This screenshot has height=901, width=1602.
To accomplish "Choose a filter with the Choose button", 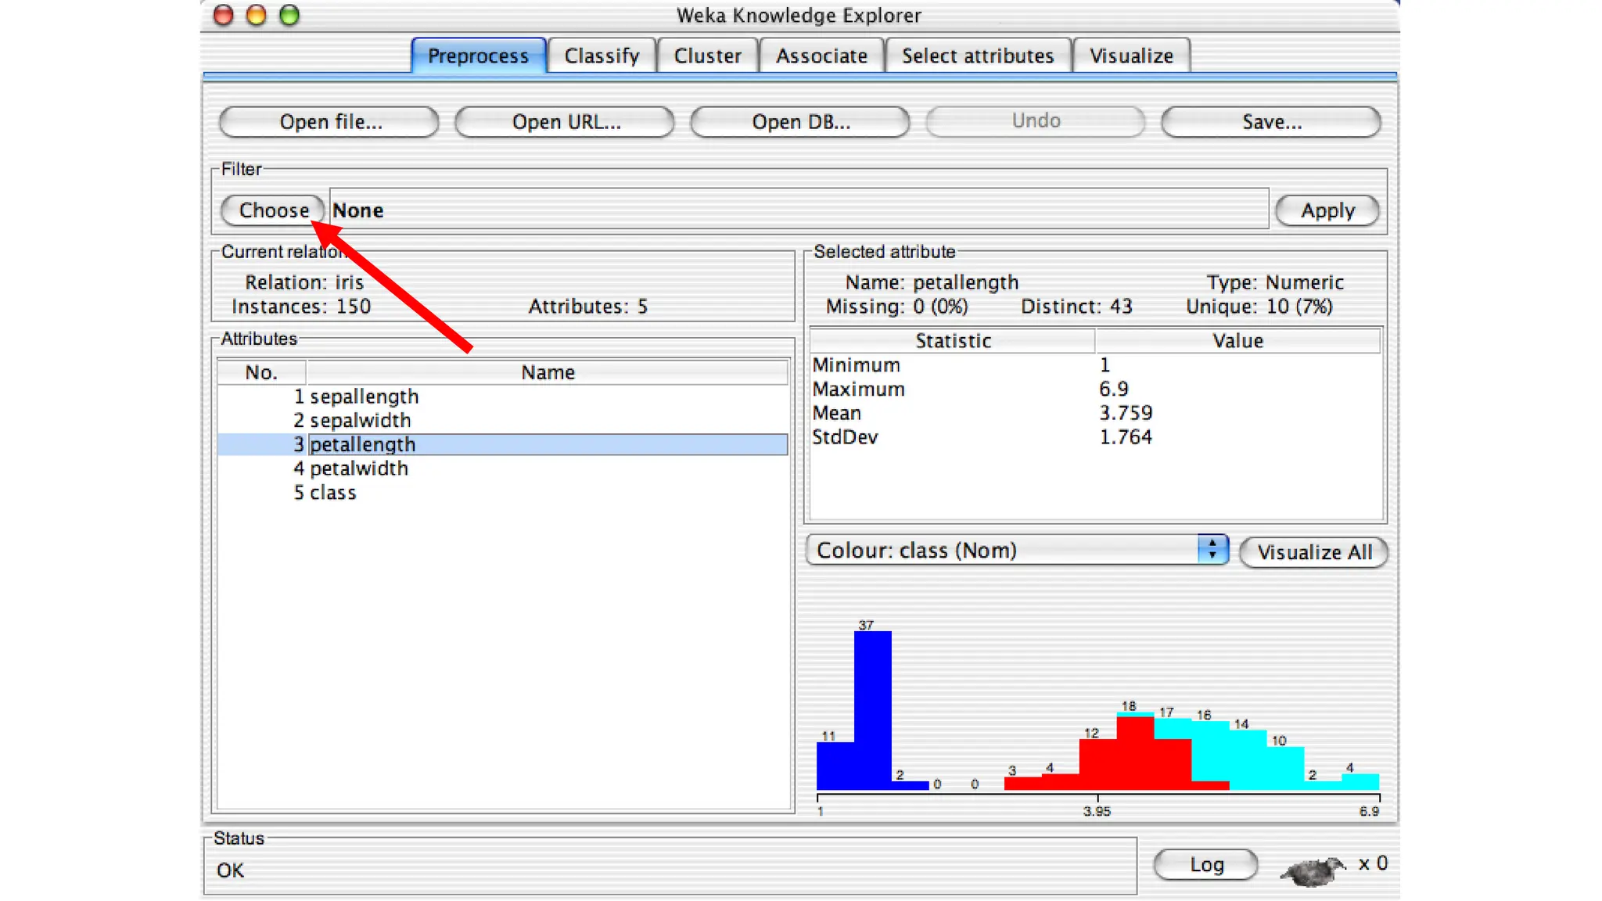I will [273, 210].
